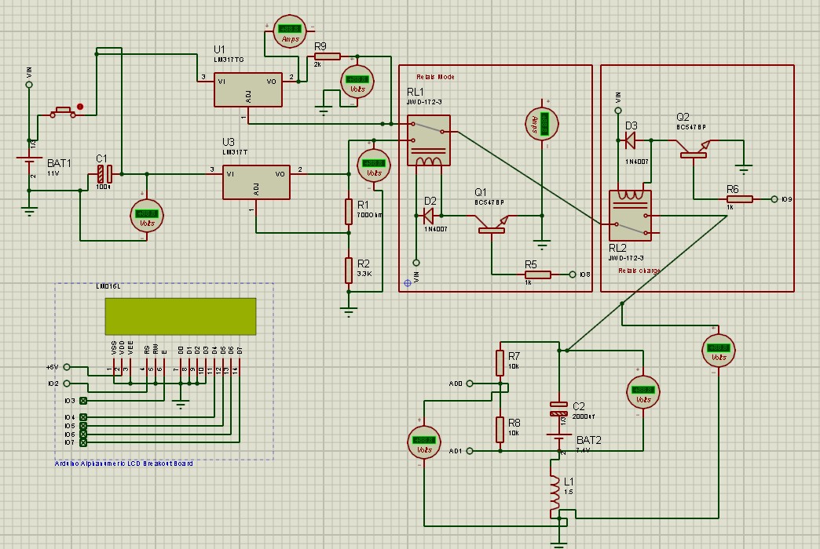Click the IO8 terminal beside R5

[x=573, y=274]
